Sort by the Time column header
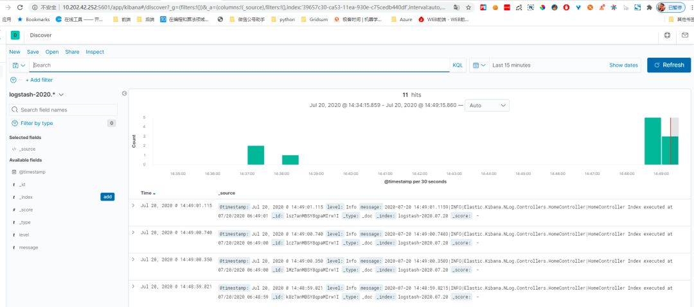The image size is (694, 307). click(148, 193)
